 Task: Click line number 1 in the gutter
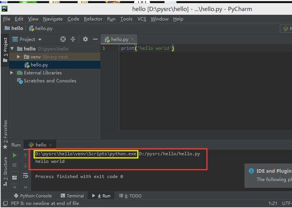point(104,48)
